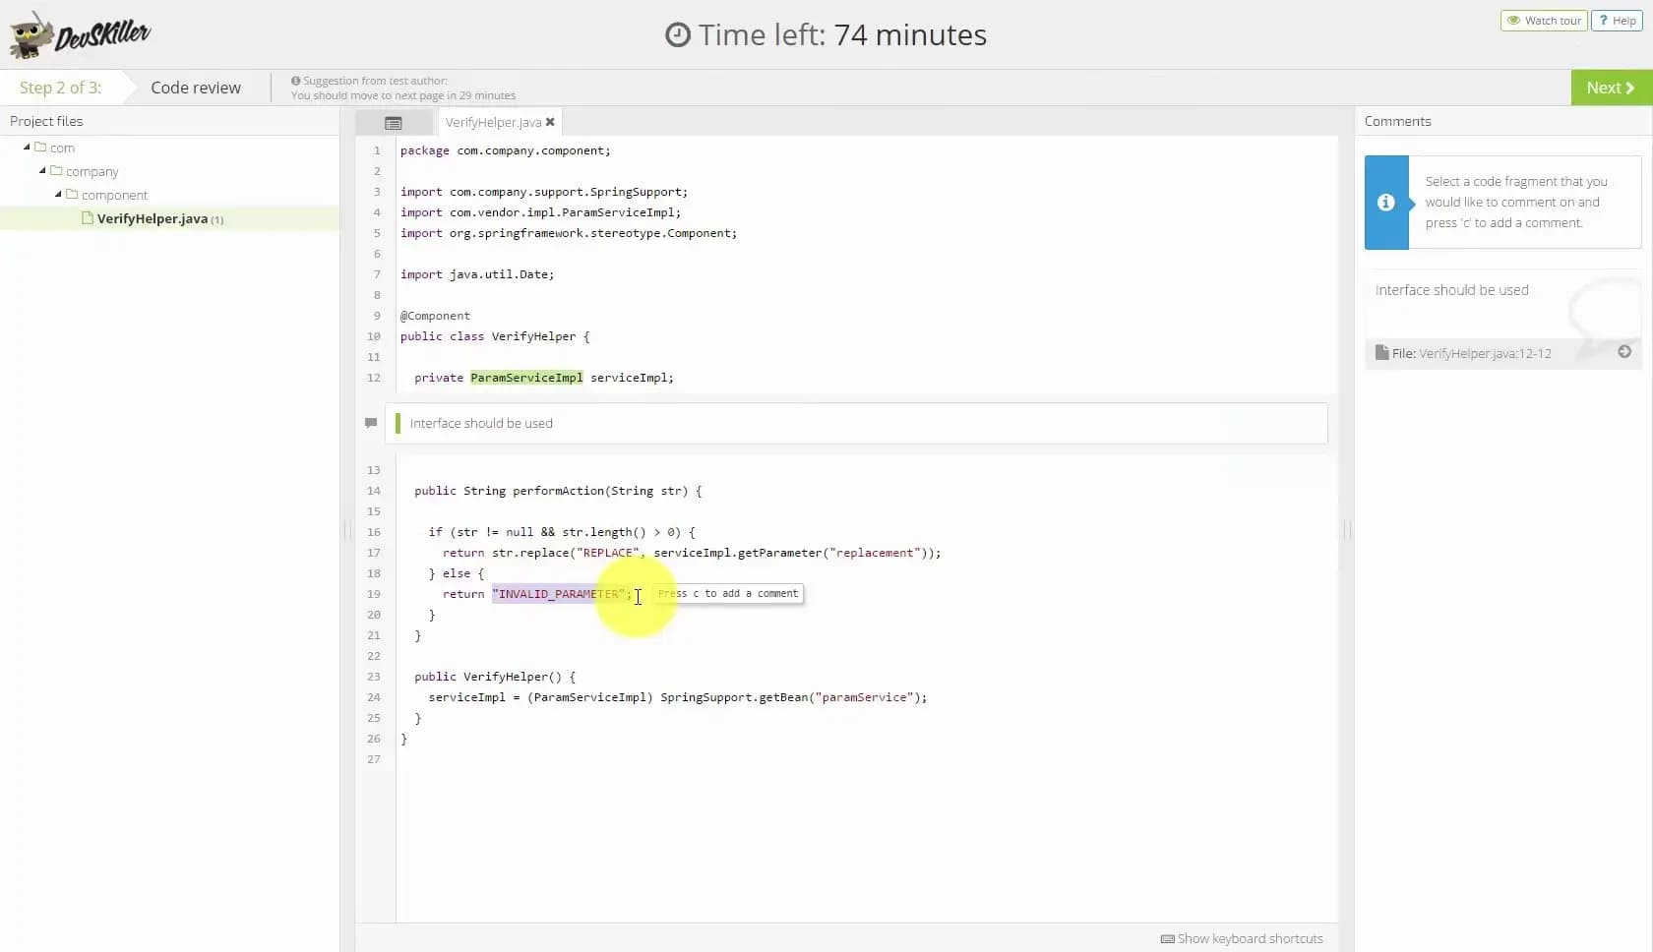
Task: Collapse the component folder
Action: [58, 194]
